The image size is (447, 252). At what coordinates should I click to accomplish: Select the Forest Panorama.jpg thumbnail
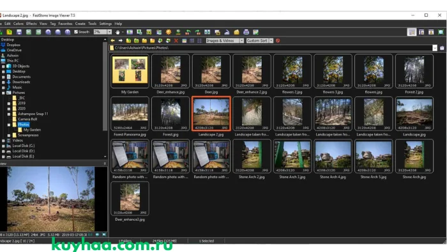pyautogui.click(x=130, y=114)
